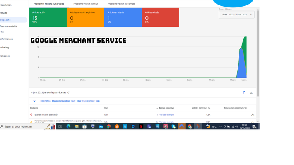Open Task View in the taskbar
294x165 pixels.
tap(60, 126)
